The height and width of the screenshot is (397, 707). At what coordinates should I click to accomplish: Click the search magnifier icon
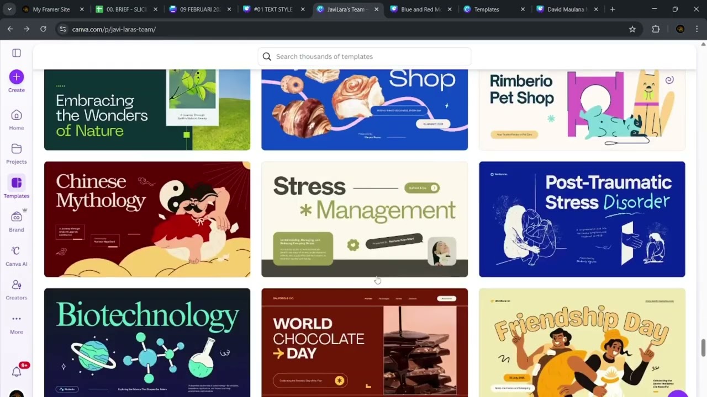point(267,56)
